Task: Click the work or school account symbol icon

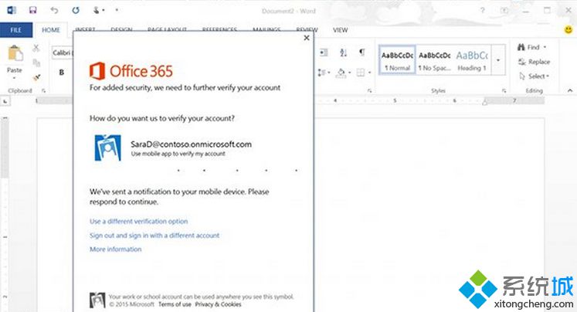Action: [97, 300]
